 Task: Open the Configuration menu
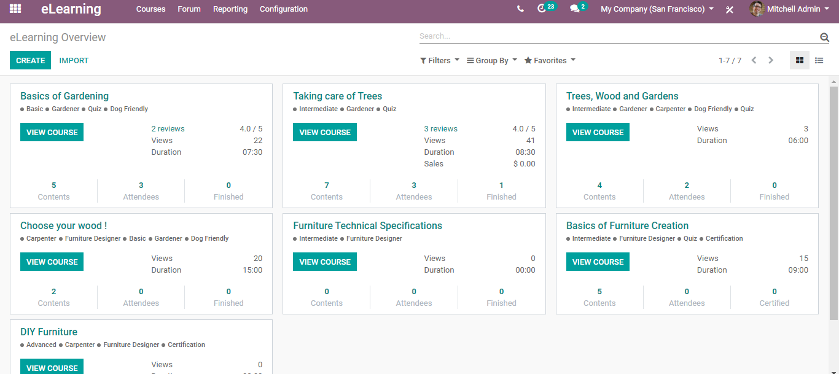[284, 9]
